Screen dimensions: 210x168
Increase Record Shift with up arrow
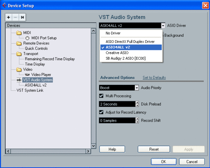(137, 119)
